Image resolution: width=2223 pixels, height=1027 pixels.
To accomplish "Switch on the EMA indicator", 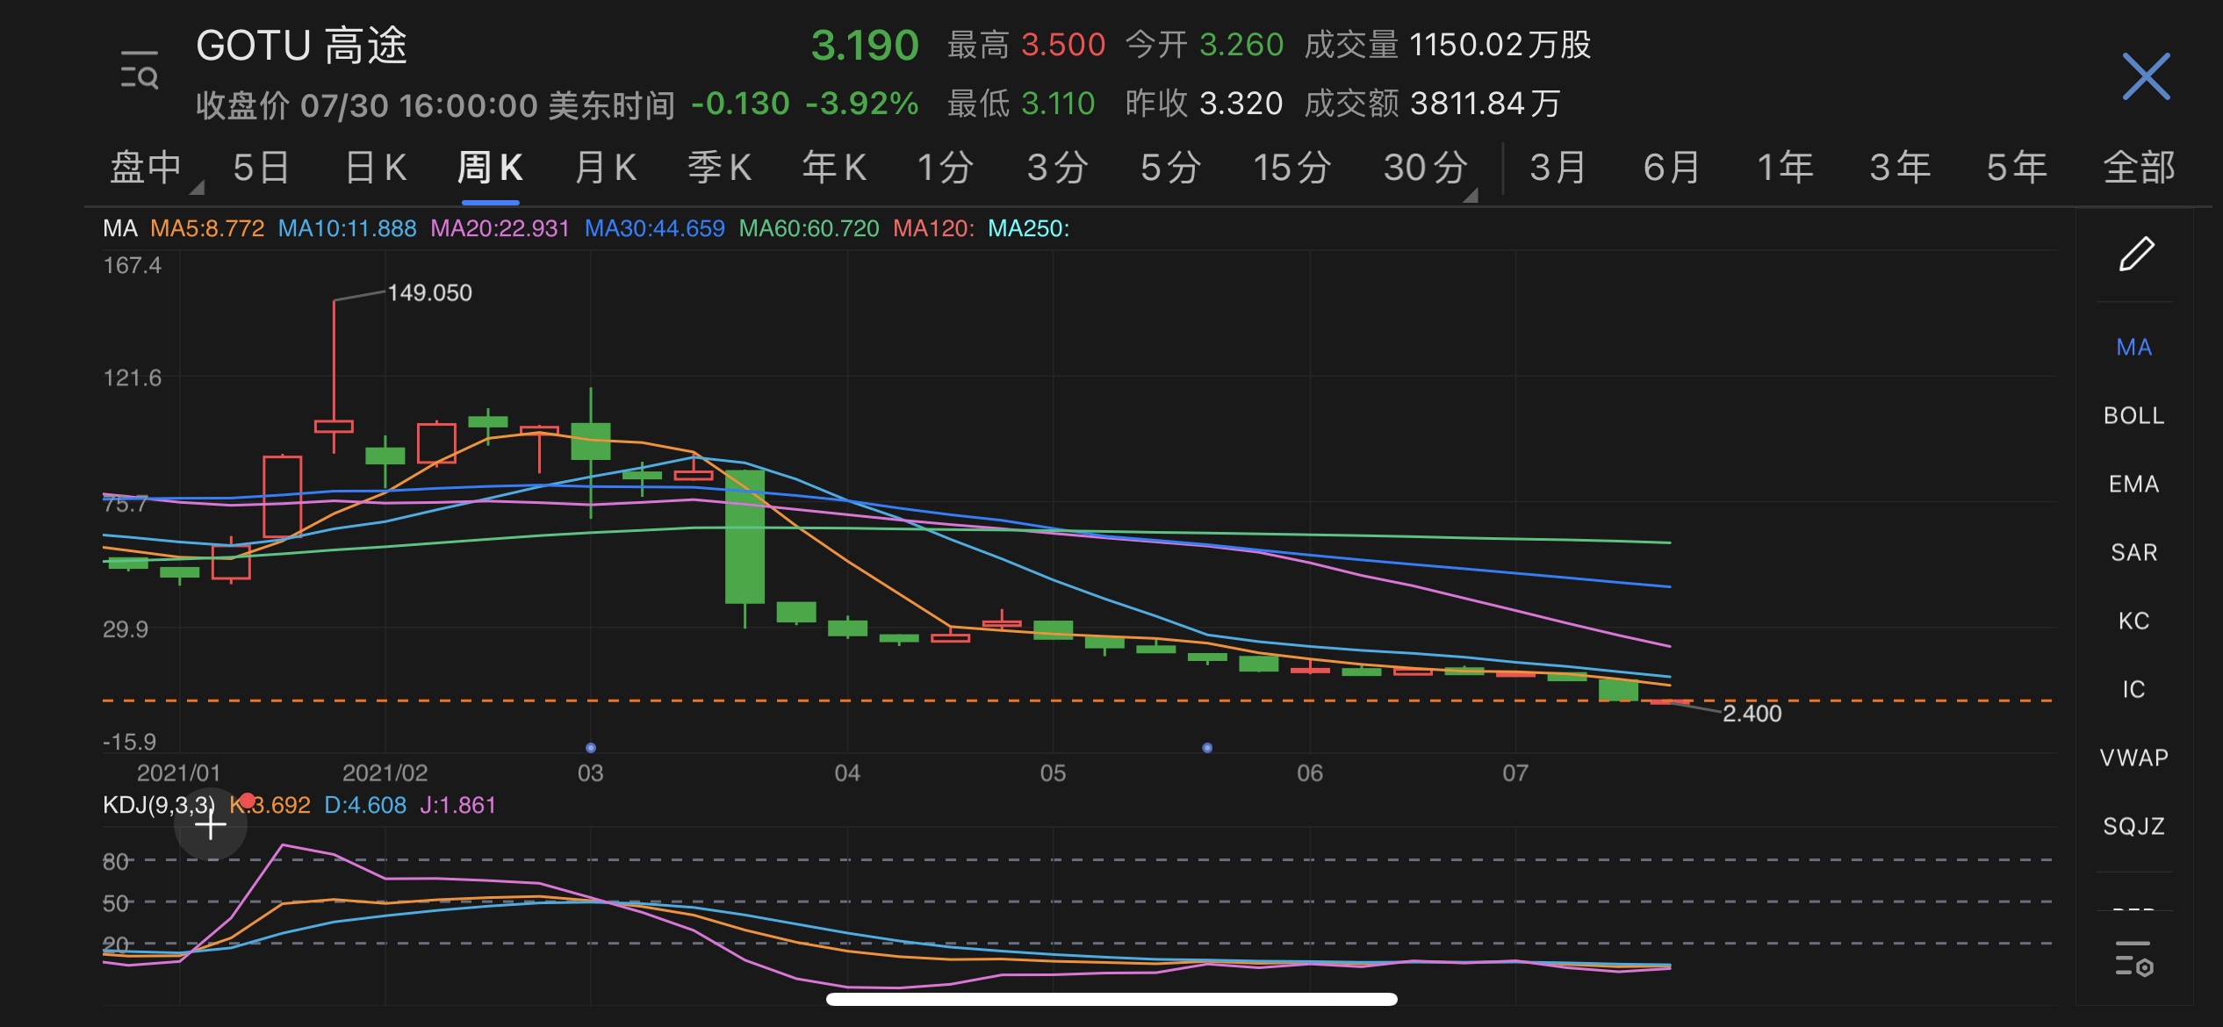I will (2133, 484).
